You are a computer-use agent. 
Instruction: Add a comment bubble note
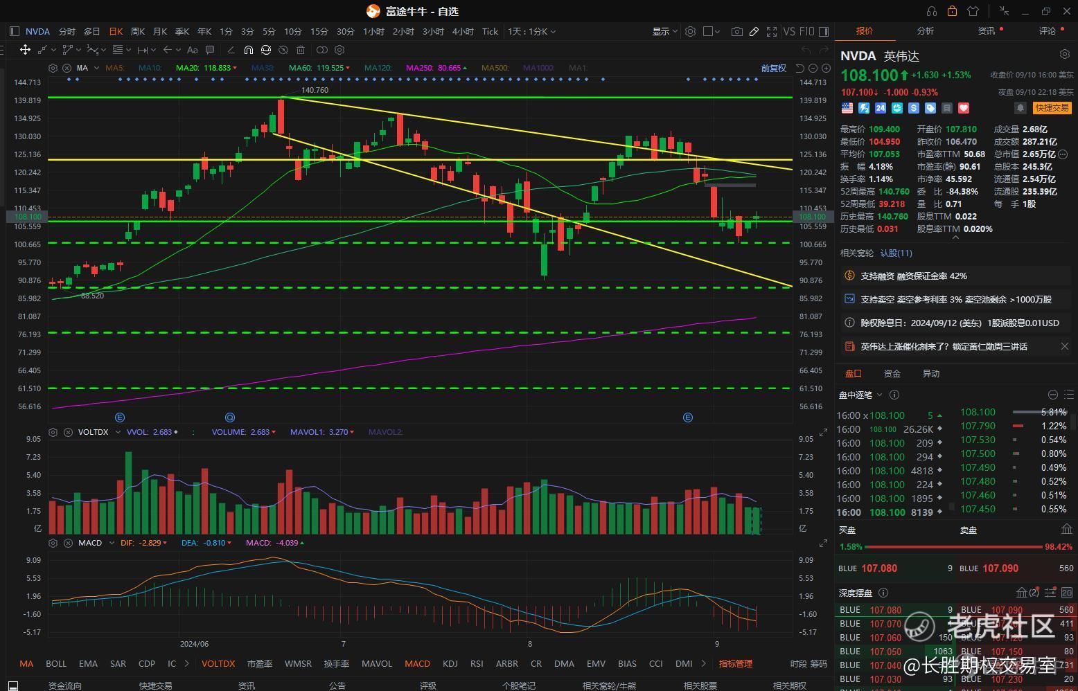click(210, 50)
